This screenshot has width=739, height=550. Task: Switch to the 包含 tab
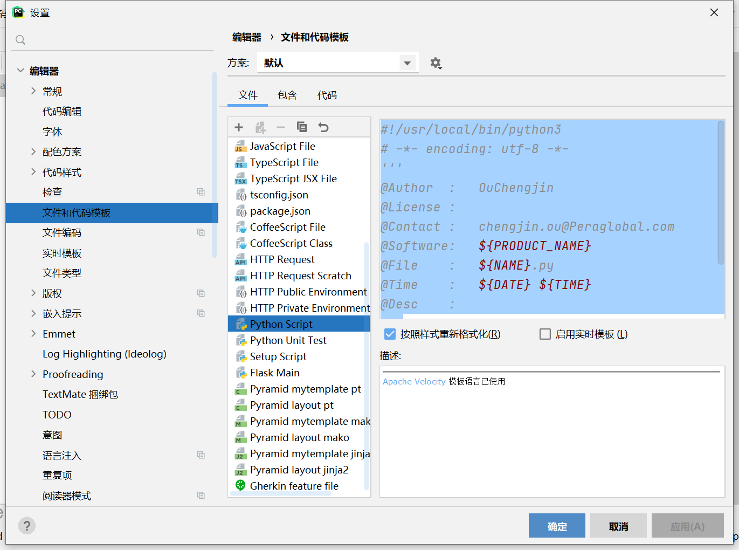(x=287, y=95)
